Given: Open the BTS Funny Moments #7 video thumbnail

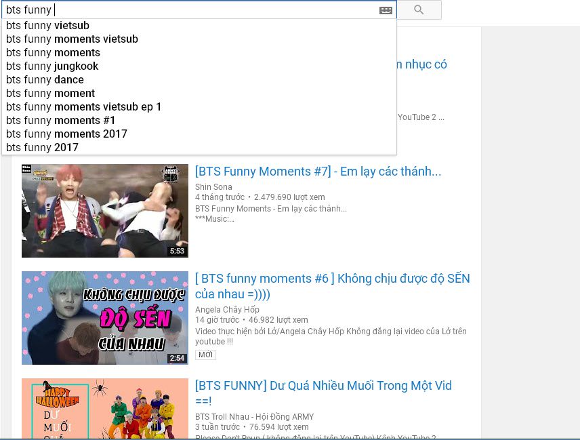Looking at the screenshot, I should coord(104,211).
